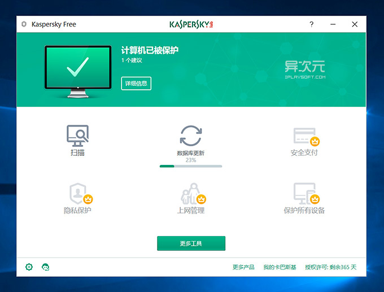Open the 更多产品 link

point(243,267)
